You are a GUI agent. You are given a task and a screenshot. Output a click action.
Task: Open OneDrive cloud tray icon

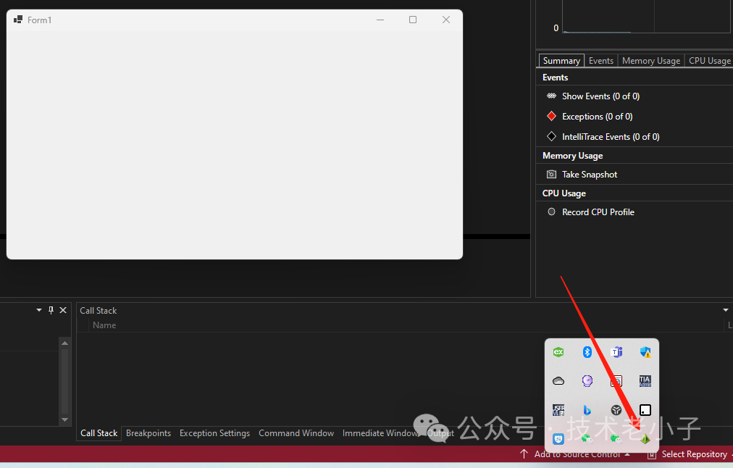coord(558,381)
